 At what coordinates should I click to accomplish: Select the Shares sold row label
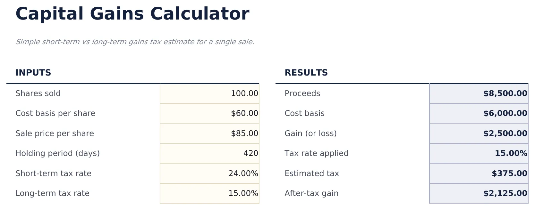click(38, 93)
